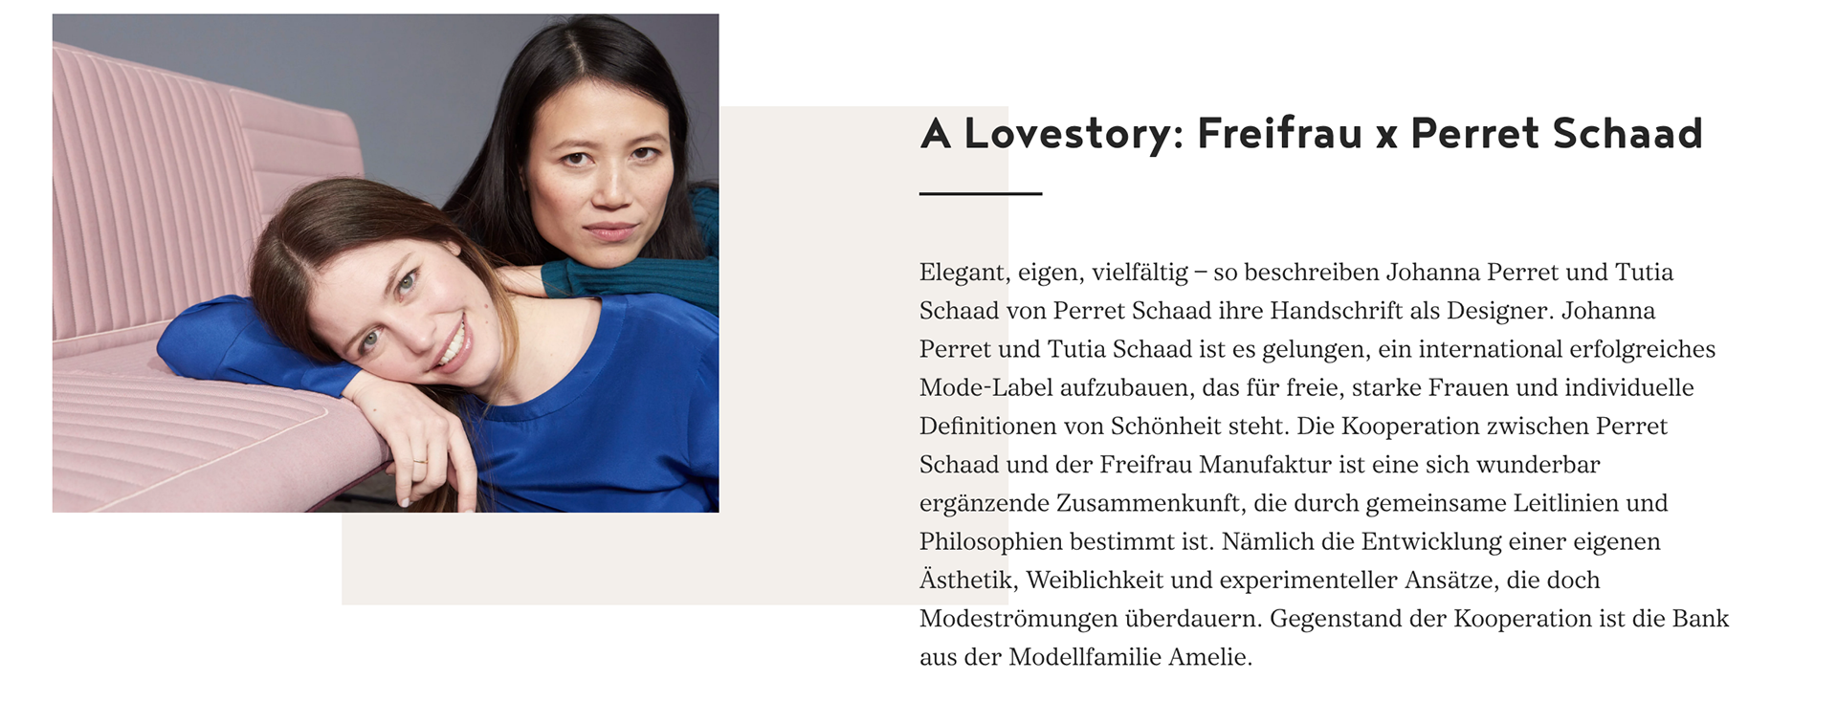Viewport: 1837px width, 702px height.
Task: Click the short black divider line under heading
Action: click(x=980, y=194)
